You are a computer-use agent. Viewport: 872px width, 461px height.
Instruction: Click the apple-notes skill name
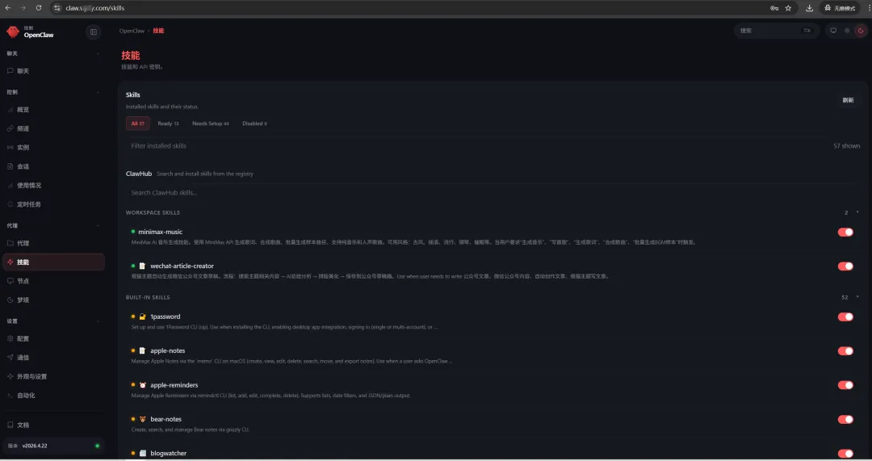pos(167,351)
